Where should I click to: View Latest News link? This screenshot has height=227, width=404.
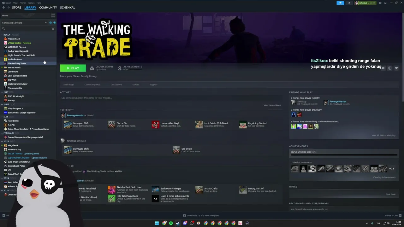tap(272, 105)
